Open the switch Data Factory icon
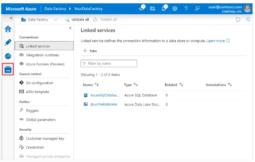The width and height of the screenshot is (255, 162). [x=153, y=9]
